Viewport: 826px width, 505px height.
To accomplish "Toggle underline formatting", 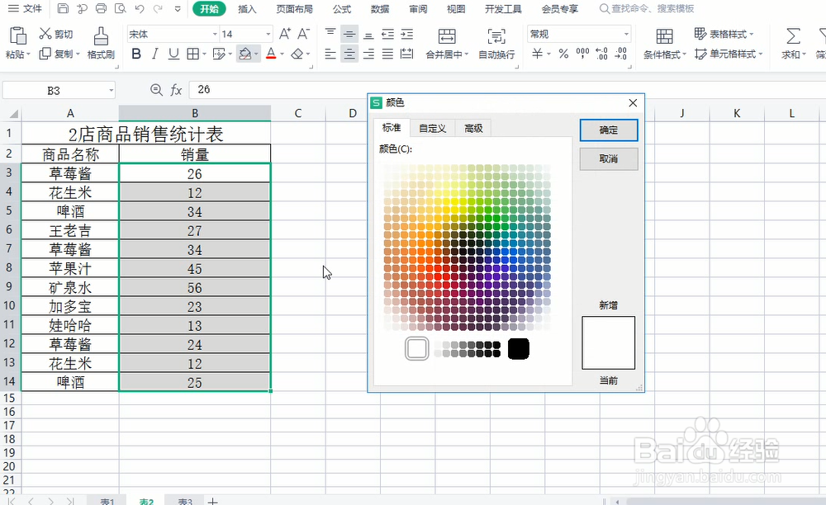I will click(173, 54).
